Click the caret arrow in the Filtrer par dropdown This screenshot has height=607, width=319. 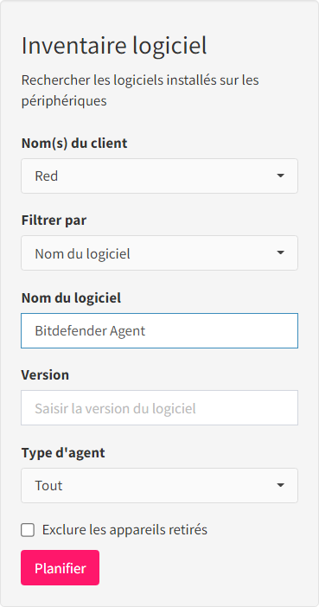pyautogui.click(x=281, y=252)
